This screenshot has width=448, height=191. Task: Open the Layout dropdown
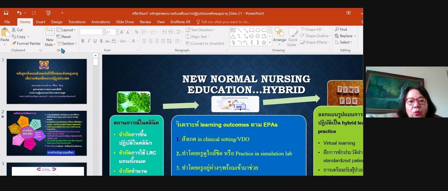pos(66,30)
